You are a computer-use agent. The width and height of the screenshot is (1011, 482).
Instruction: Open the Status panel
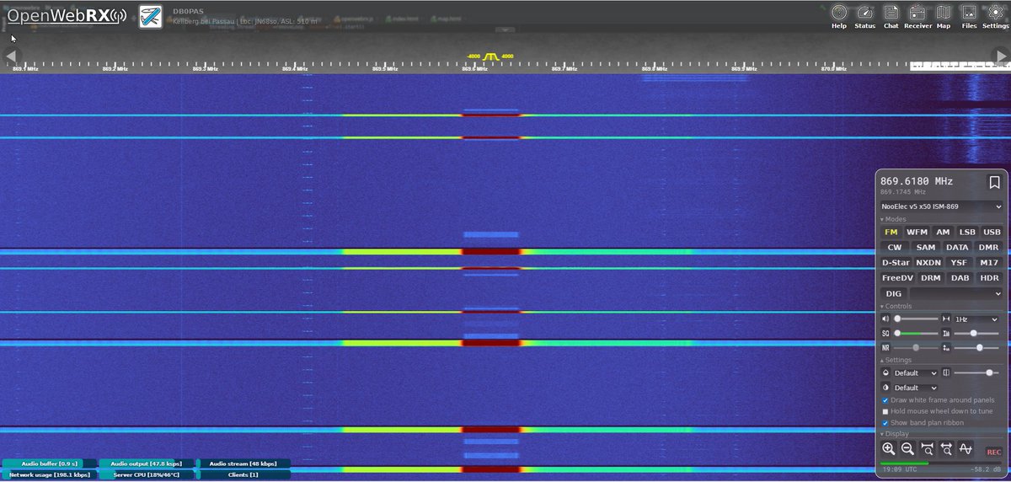(865, 16)
